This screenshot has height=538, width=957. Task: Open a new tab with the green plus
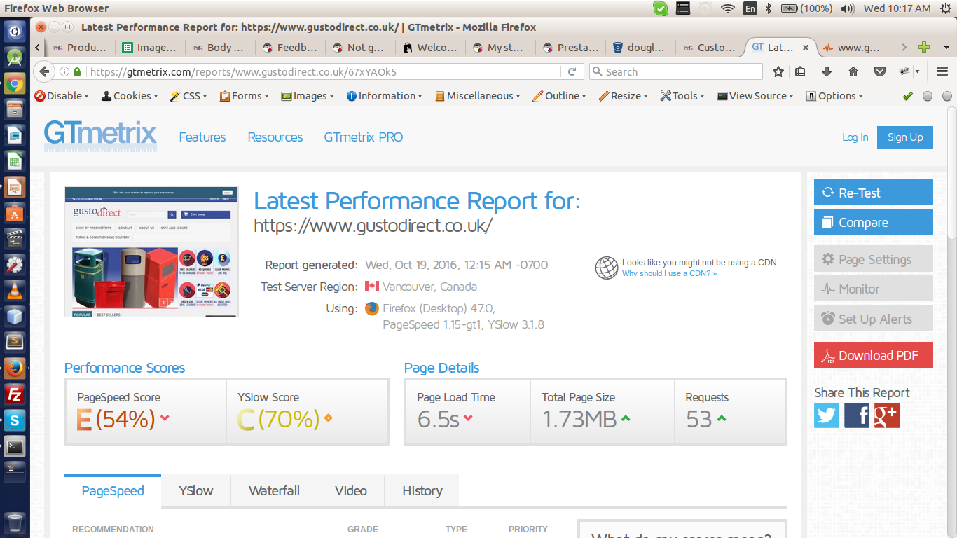click(x=924, y=48)
